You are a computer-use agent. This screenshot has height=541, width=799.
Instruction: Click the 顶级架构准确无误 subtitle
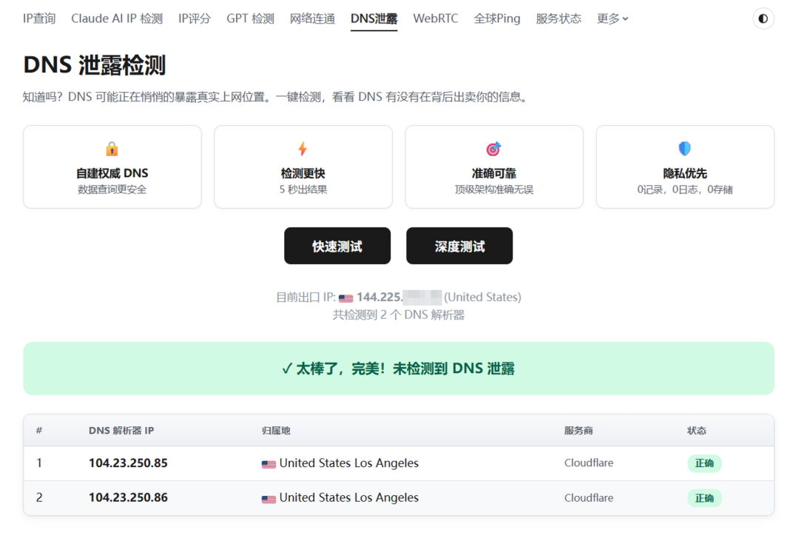pos(493,189)
